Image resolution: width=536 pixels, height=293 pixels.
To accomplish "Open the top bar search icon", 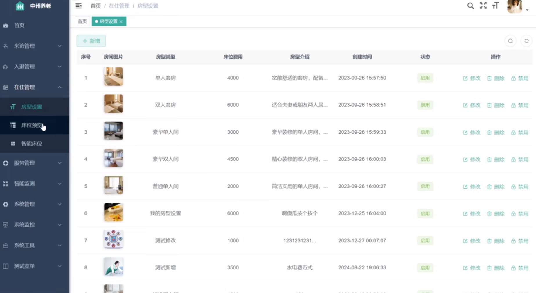I will point(470,6).
